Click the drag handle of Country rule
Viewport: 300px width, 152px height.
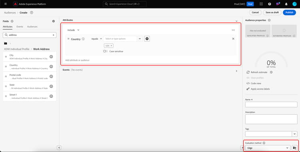point(68,39)
